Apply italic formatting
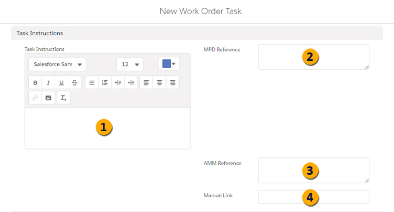This screenshot has height=212, width=394. click(48, 82)
